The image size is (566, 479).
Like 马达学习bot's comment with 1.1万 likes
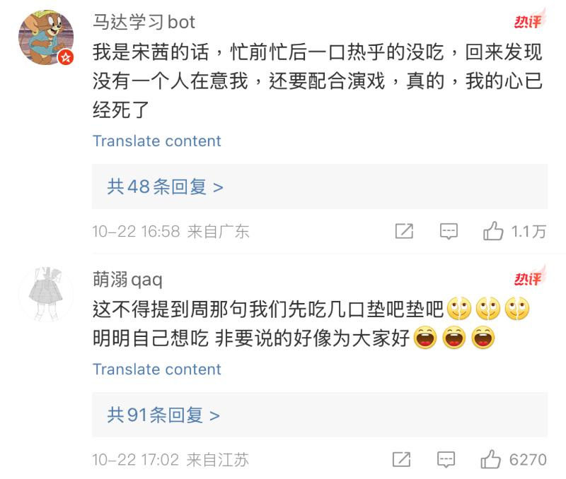[x=492, y=231]
